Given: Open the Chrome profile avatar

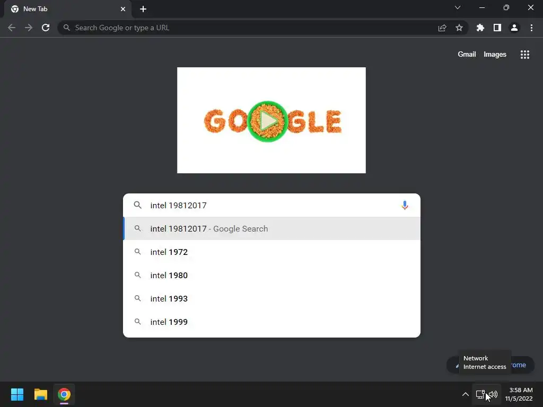Looking at the screenshot, I should 514,28.
